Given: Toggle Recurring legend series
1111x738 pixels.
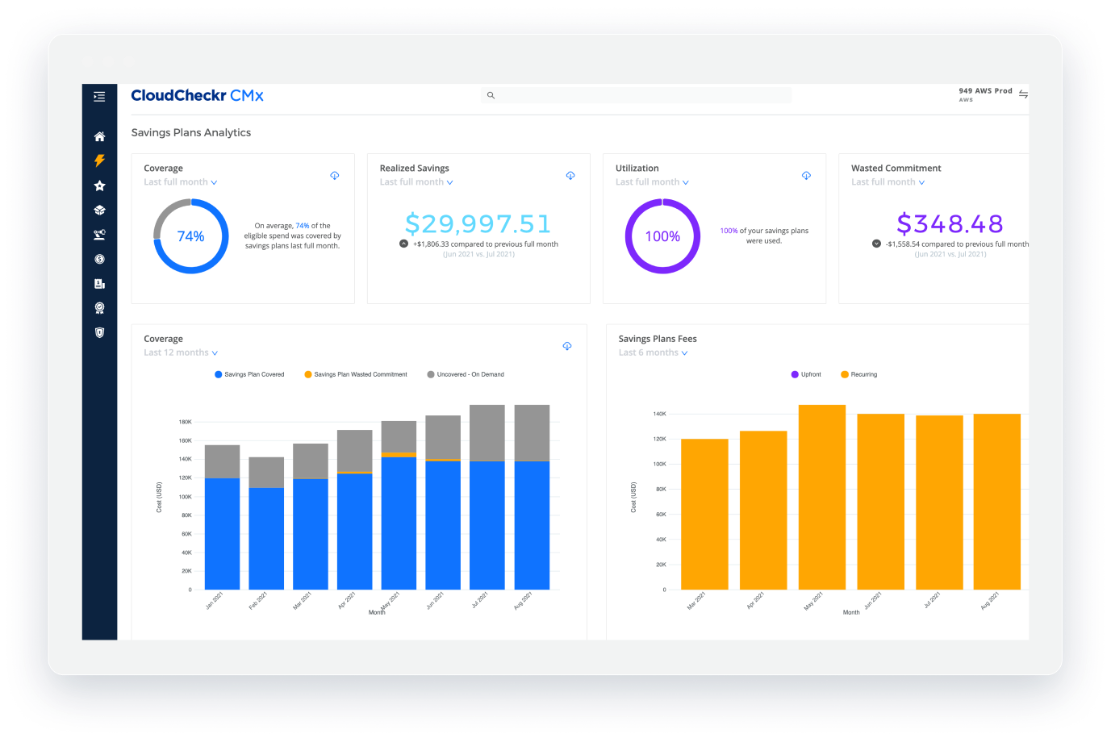Looking at the screenshot, I should (858, 374).
